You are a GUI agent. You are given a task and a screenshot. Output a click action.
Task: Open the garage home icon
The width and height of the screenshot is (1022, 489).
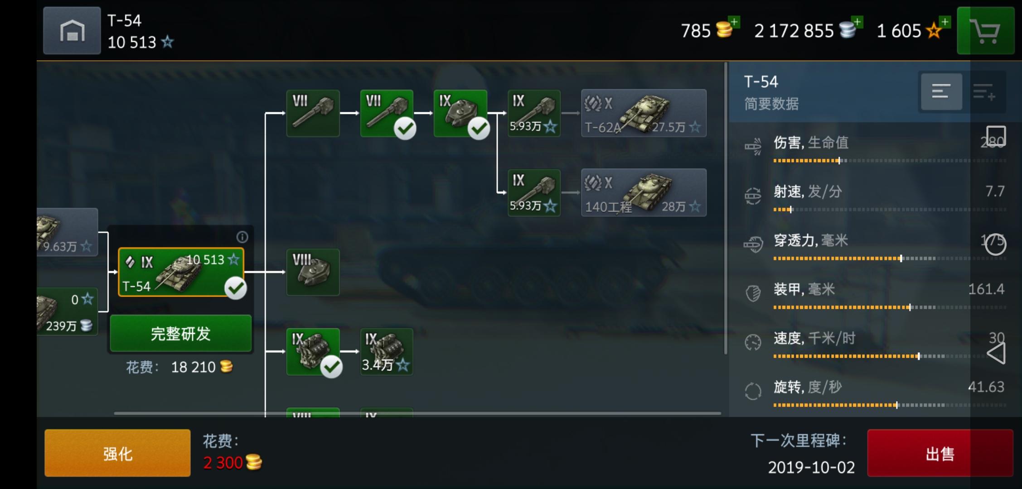72,31
